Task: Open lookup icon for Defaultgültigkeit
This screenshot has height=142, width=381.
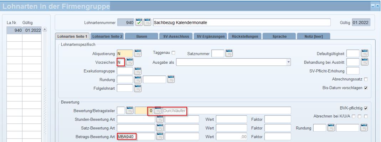Action: (x=365, y=53)
